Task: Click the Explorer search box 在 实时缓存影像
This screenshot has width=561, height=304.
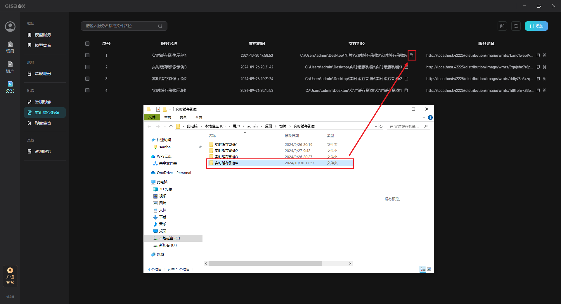Action: point(408,127)
